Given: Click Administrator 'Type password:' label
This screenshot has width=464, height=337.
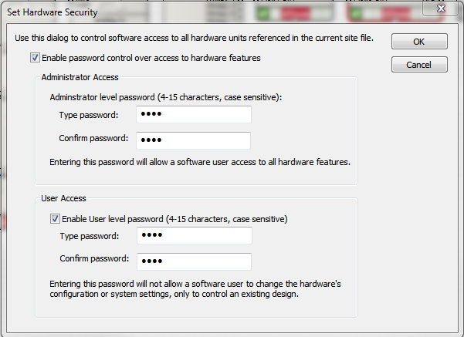Looking at the screenshot, I should click(x=89, y=115).
